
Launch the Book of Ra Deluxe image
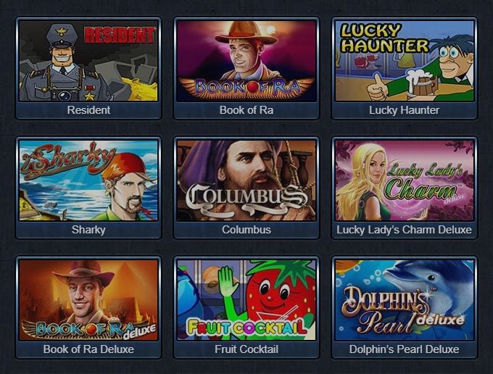[x=88, y=300]
